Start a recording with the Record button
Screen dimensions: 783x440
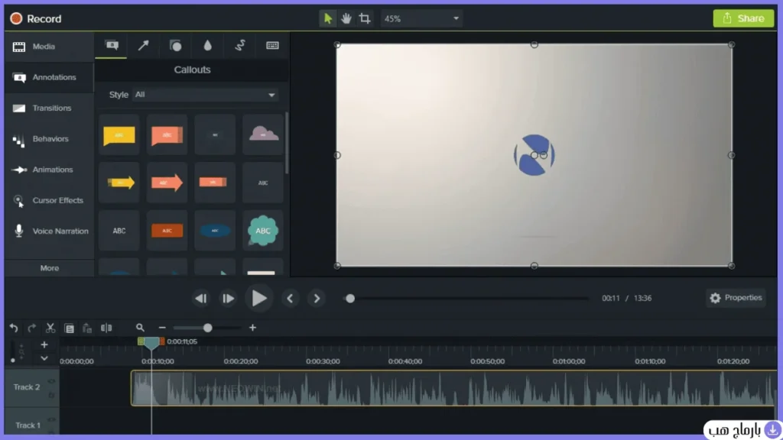(x=36, y=18)
